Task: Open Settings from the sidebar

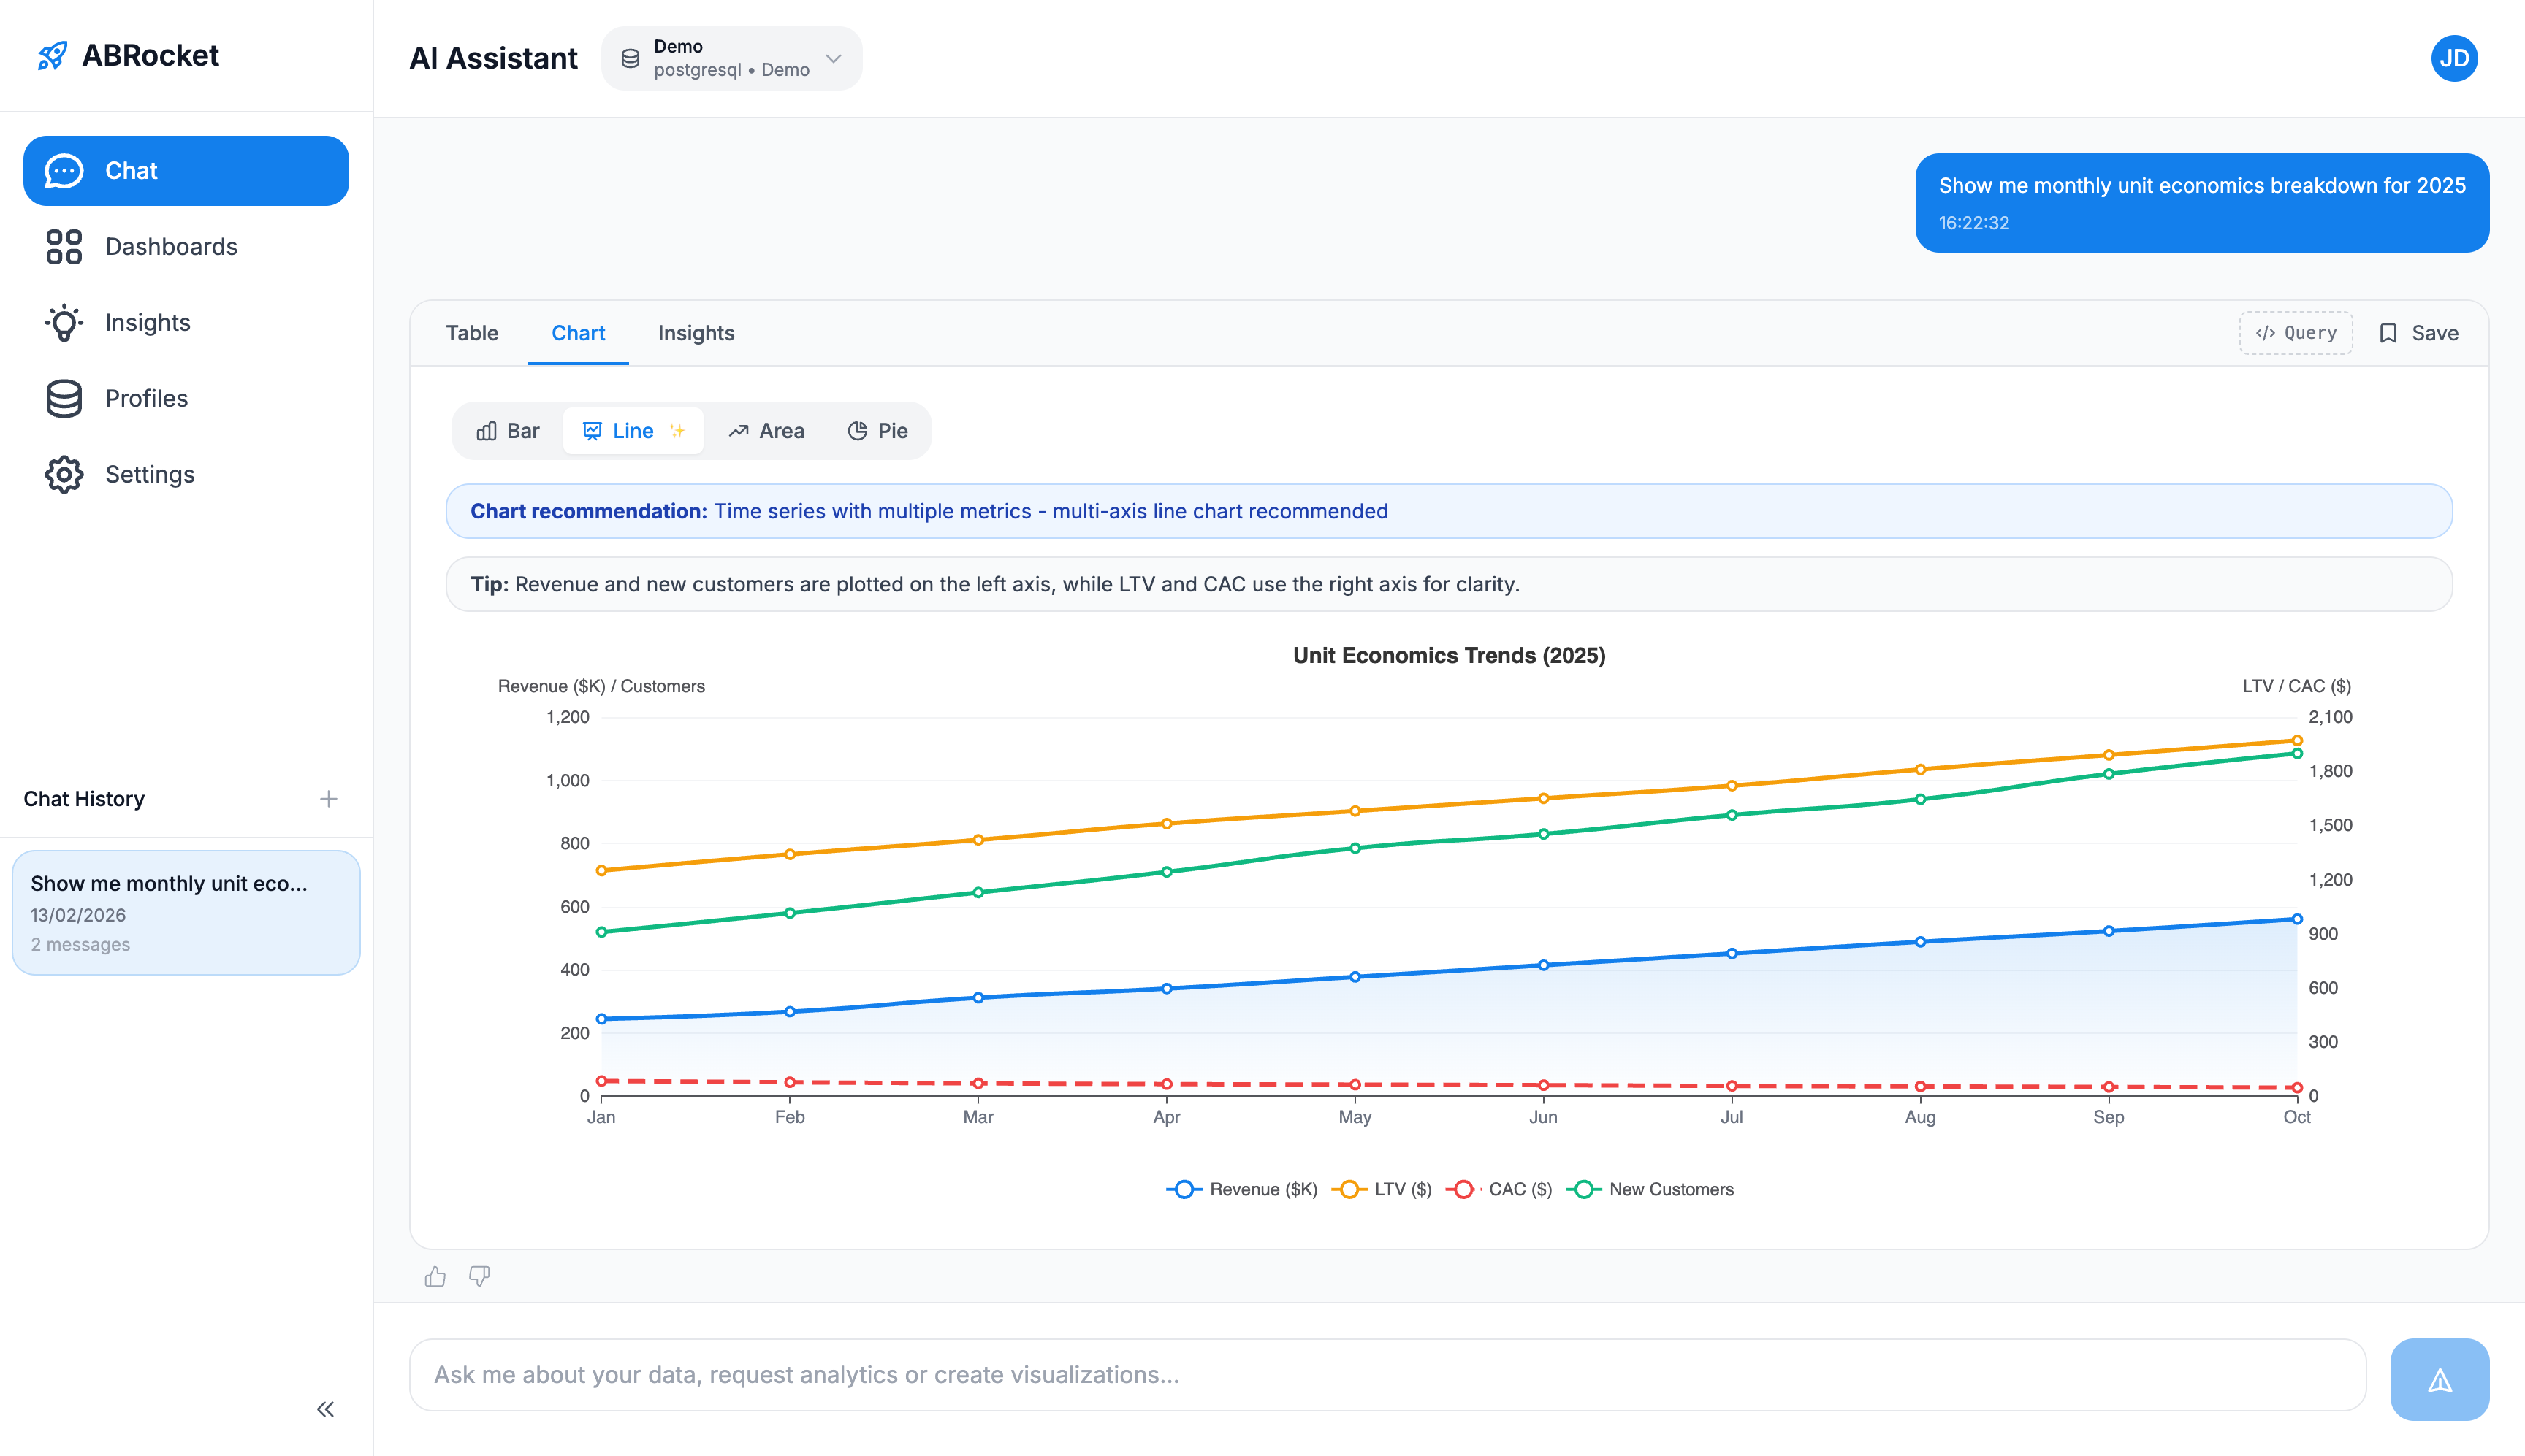Action: 149,474
